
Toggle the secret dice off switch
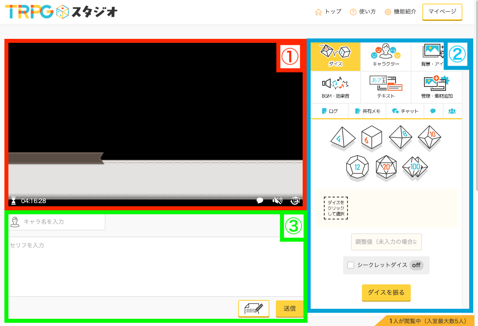pyautogui.click(x=416, y=265)
